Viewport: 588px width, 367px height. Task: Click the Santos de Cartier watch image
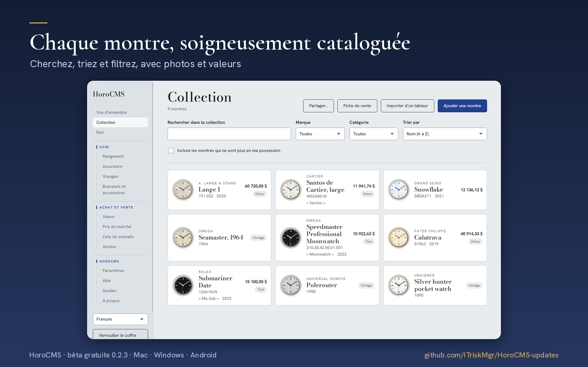coord(291,190)
